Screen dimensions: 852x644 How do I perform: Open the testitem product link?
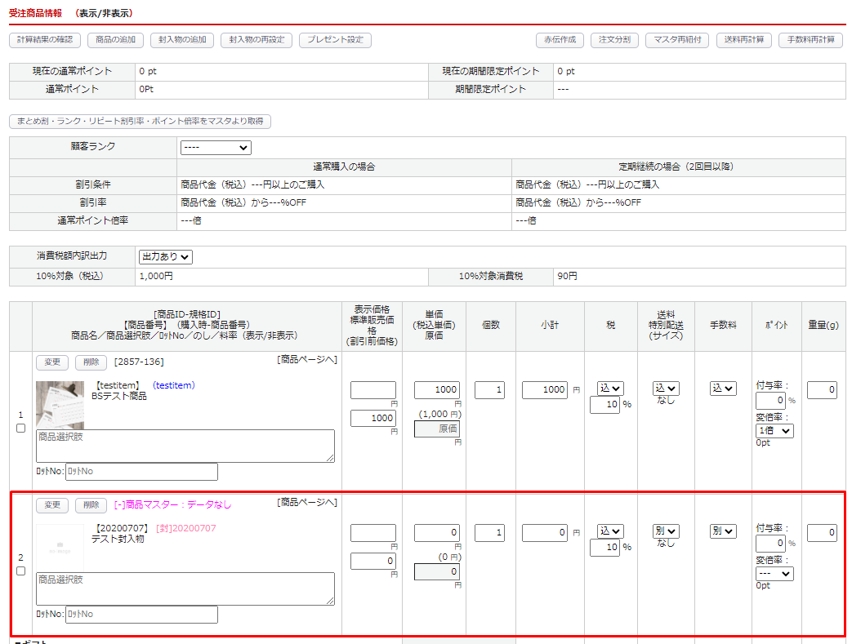tap(173, 385)
